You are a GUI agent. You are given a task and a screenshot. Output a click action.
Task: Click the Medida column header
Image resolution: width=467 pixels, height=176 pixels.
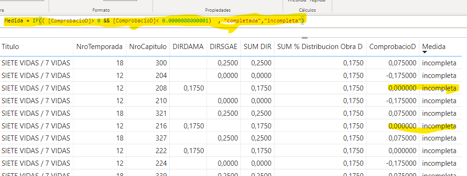coord(434,47)
